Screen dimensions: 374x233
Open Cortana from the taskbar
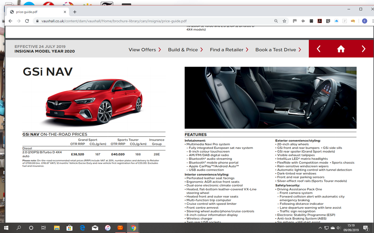[31, 228]
